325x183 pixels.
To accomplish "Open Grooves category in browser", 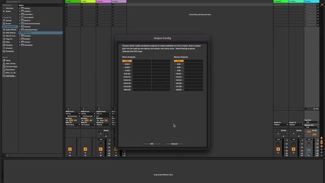I will (x=8, y=48).
